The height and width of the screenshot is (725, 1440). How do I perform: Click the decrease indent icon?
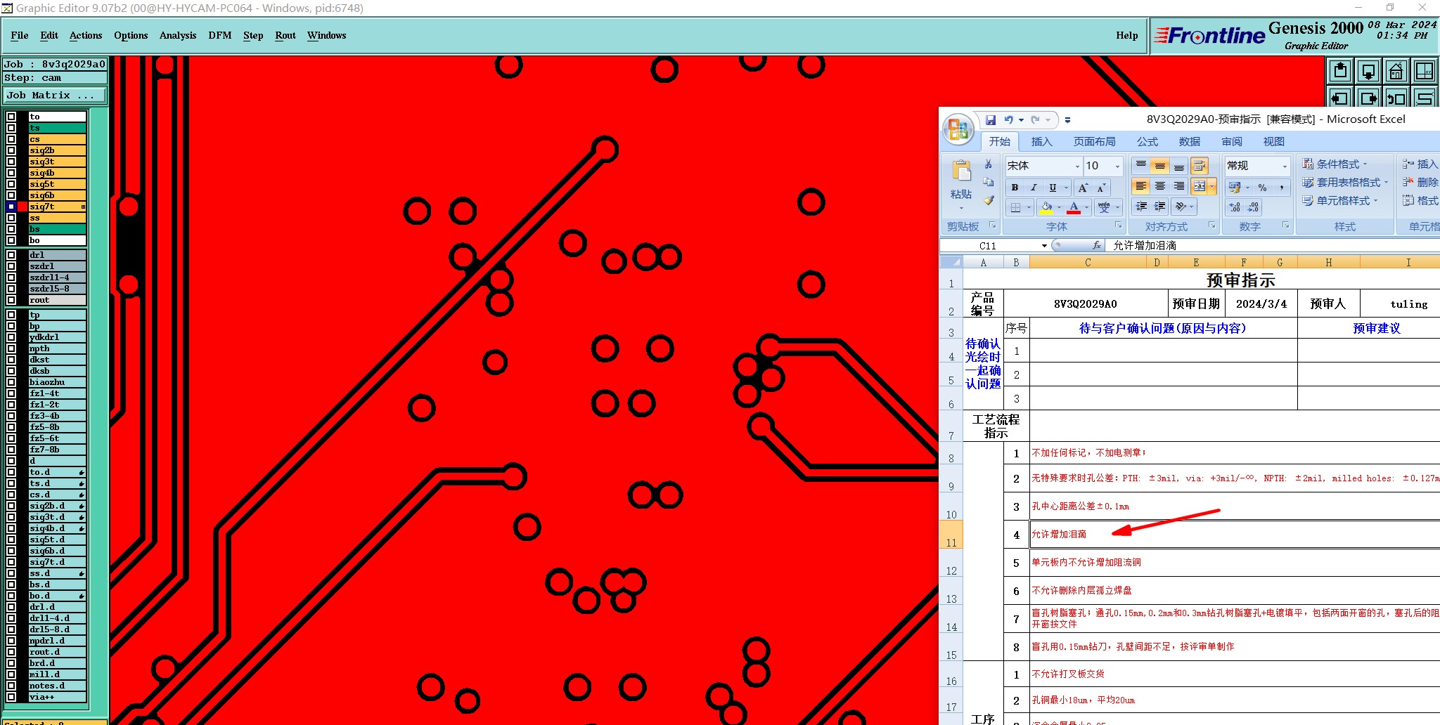1141,207
